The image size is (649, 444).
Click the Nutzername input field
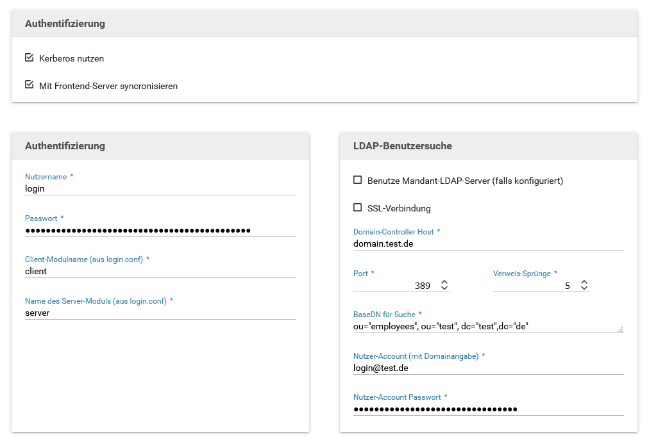click(160, 188)
